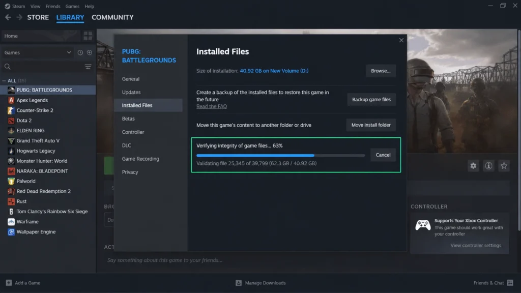
Task: Click the Manage Downloads icon
Action: pyautogui.click(x=239, y=283)
